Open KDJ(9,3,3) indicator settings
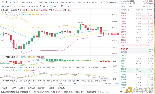The height and width of the screenshot is (94, 155). [14, 70]
